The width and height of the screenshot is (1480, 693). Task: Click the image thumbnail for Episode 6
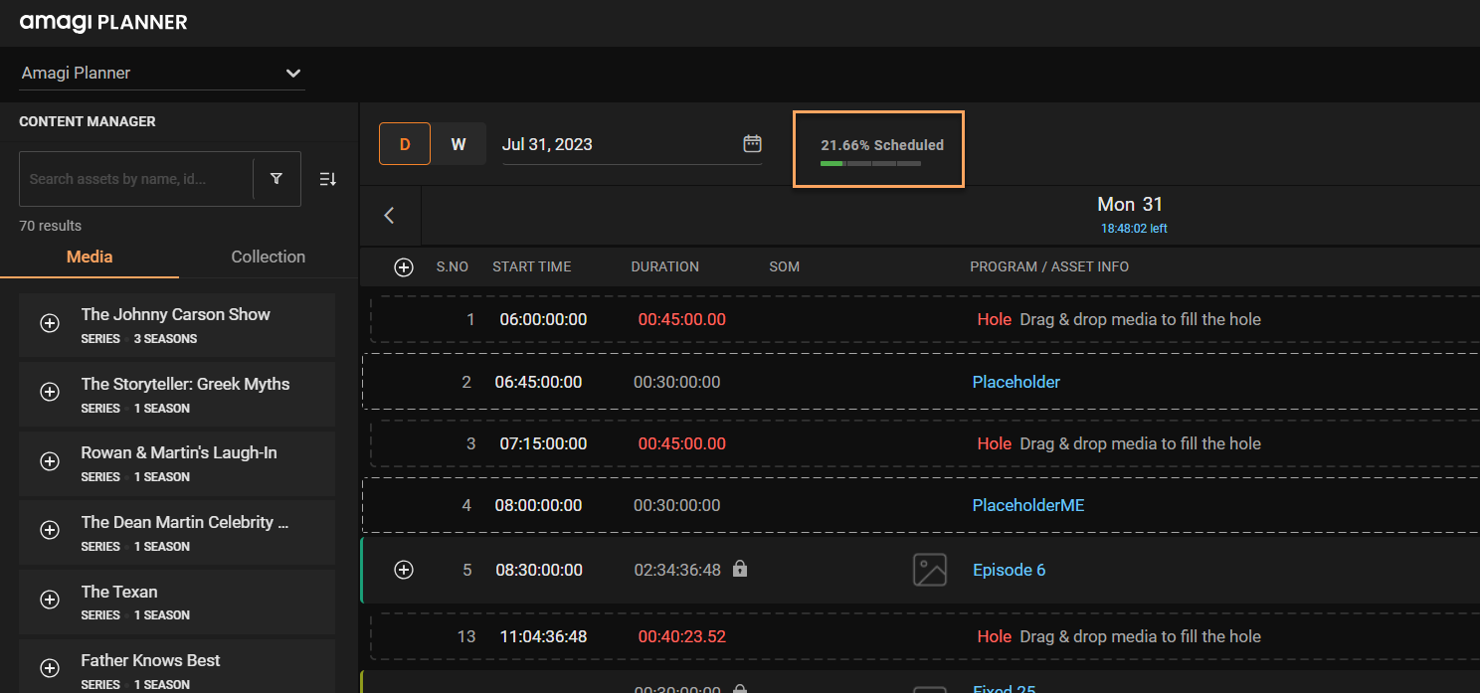[930, 570]
